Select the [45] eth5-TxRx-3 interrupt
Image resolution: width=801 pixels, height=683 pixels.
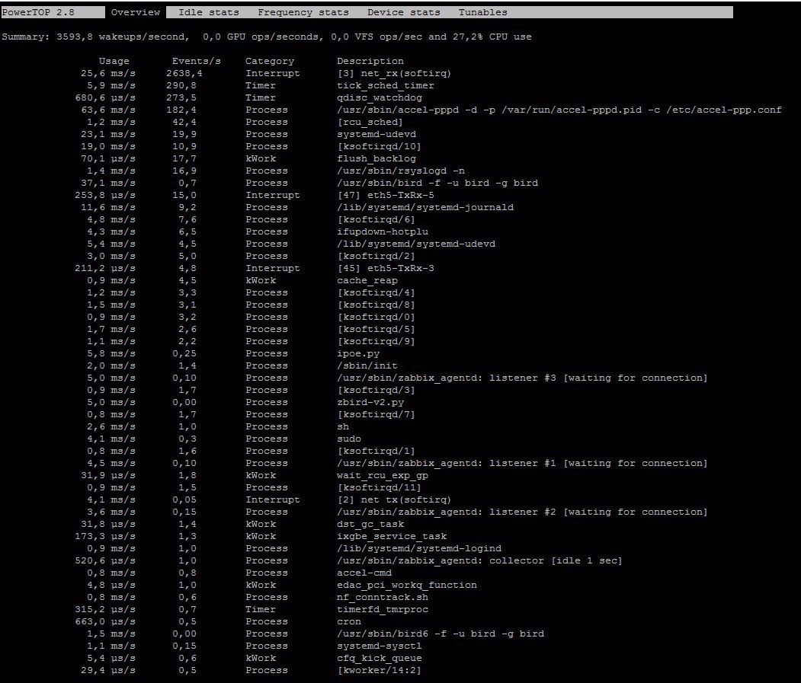pyautogui.click(x=255, y=269)
